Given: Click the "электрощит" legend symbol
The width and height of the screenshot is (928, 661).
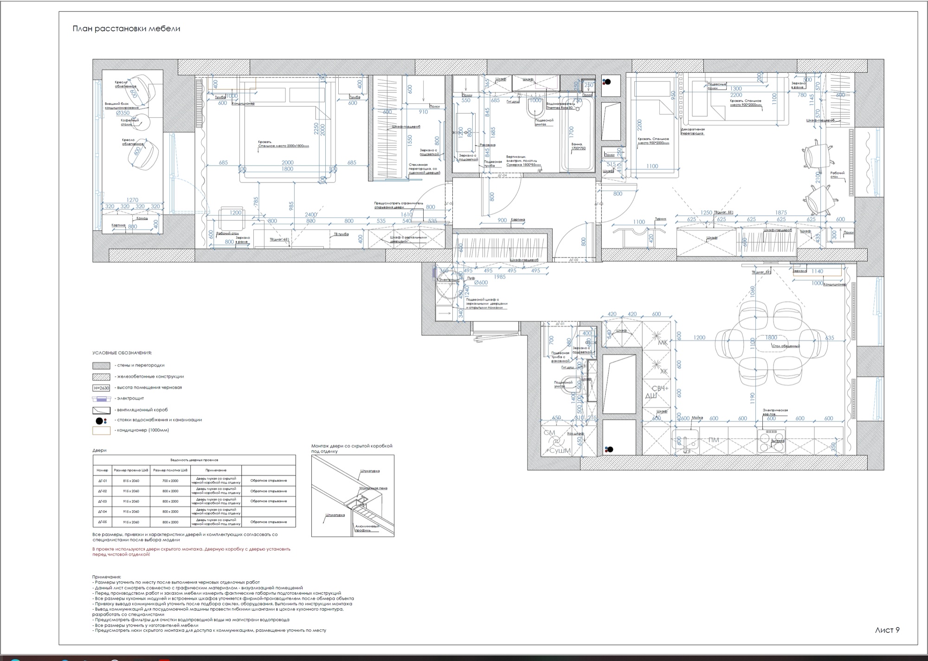Looking at the screenshot, I should coord(101,398).
